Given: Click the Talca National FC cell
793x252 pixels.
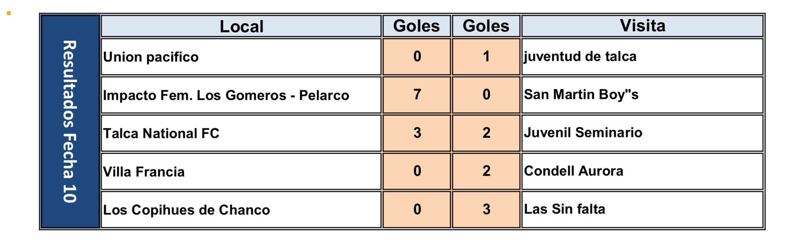Looking at the screenshot, I should tap(241, 133).
